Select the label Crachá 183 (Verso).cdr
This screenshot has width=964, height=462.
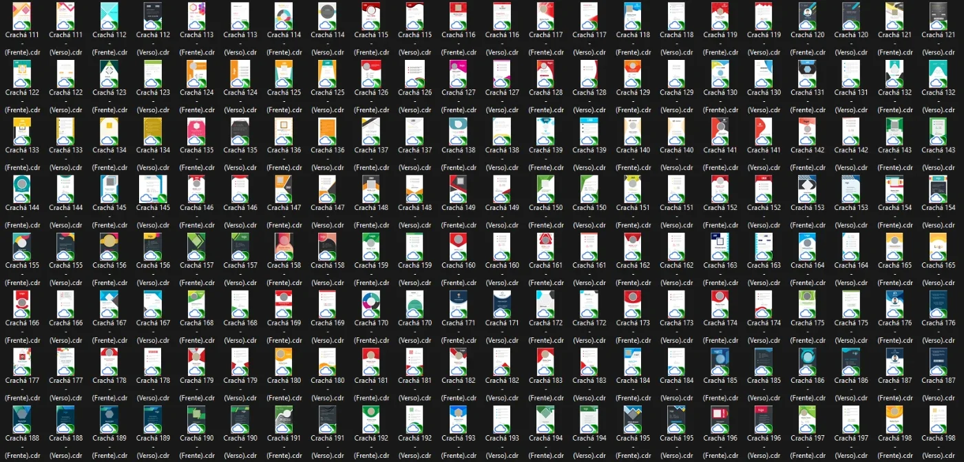point(589,389)
